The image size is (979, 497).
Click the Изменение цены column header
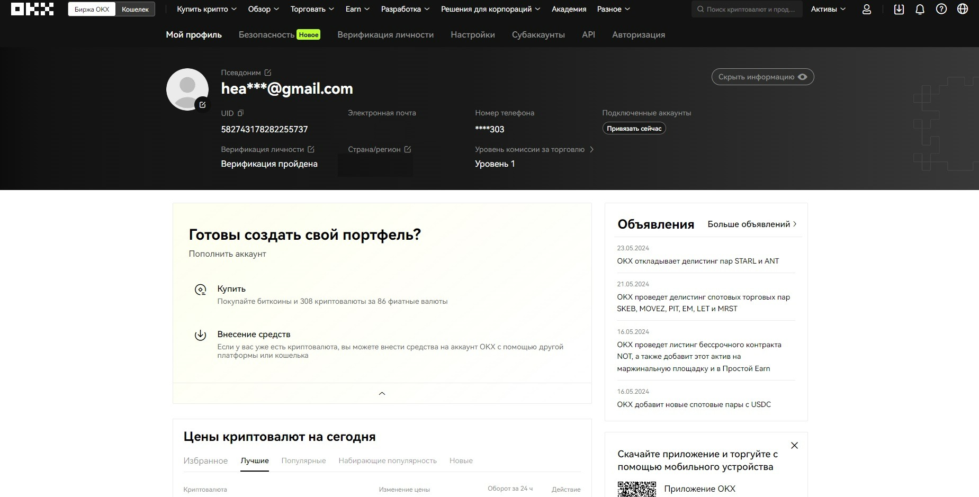404,490
